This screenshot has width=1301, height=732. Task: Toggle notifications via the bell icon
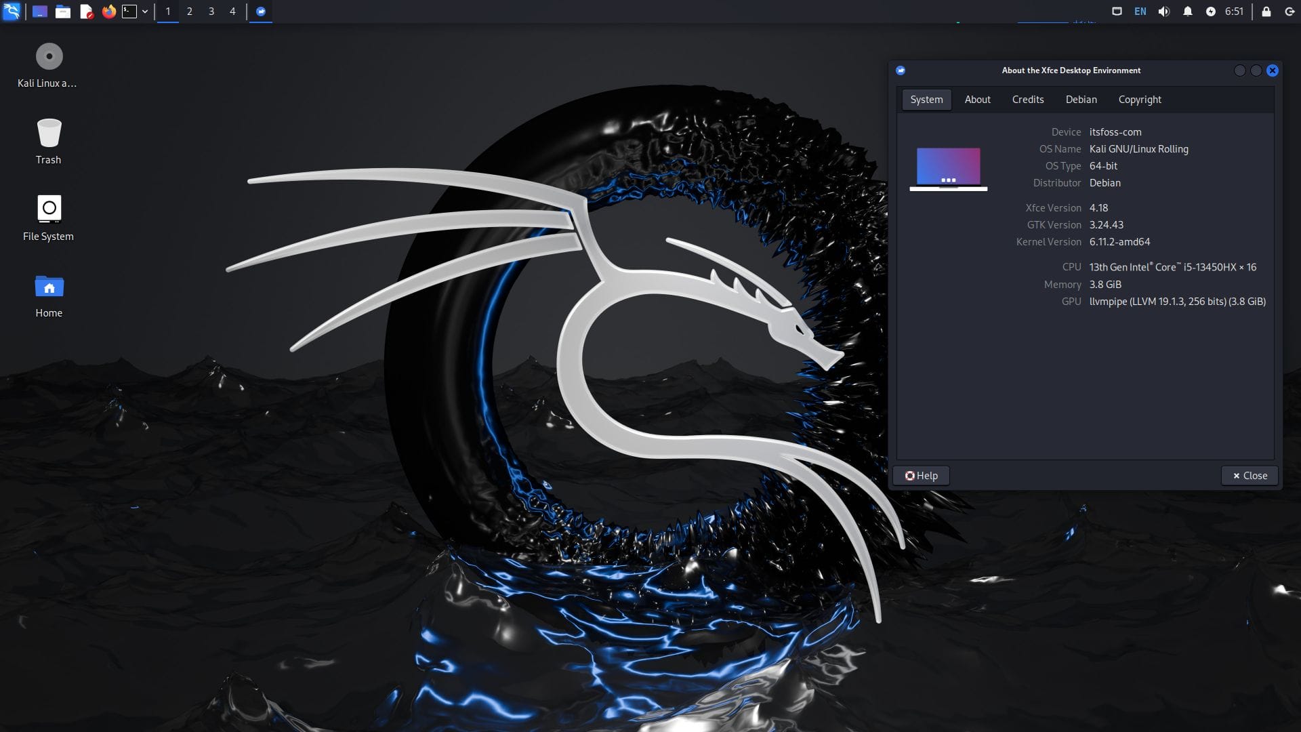point(1186,11)
